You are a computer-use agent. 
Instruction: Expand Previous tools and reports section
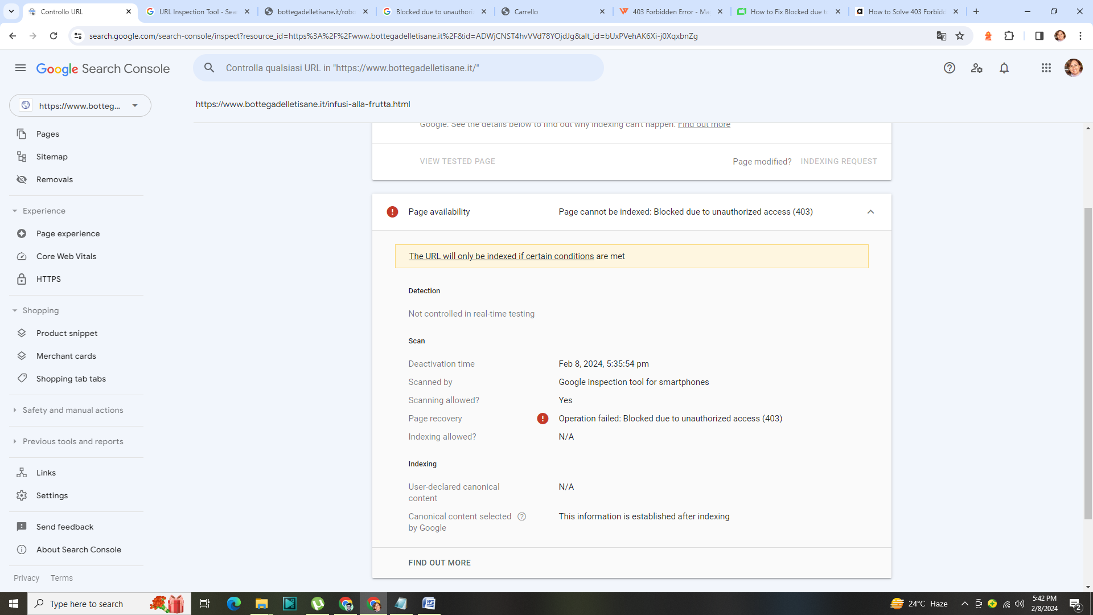(72, 441)
